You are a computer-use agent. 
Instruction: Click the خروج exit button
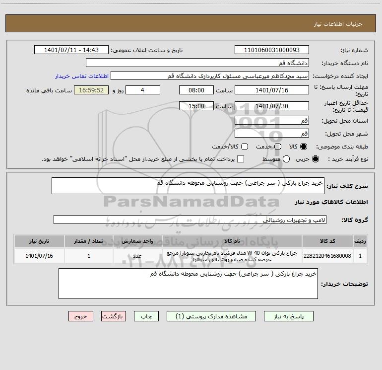(x=81, y=316)
